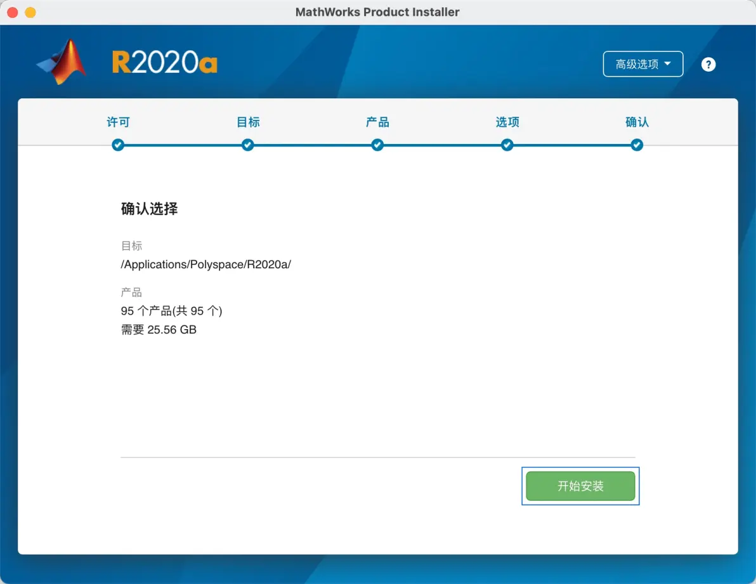Select the 确认 step label
This screenshot has width=756, height=584.
point(637,122)
